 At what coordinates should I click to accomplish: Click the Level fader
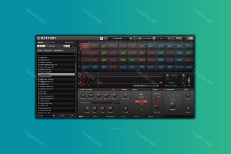tap(189, 79)
